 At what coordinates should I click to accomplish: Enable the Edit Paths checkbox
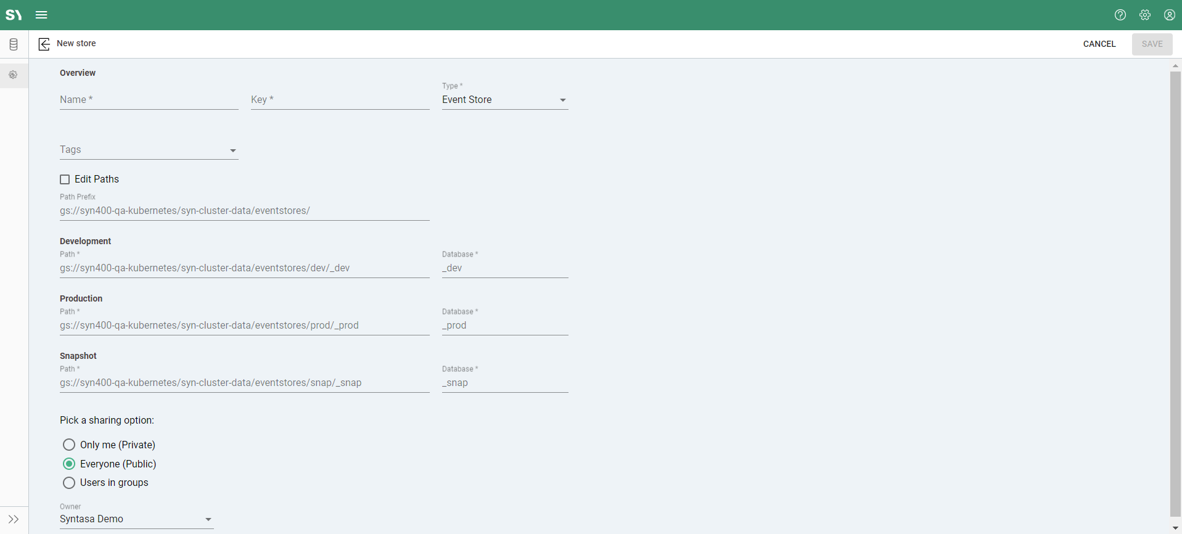[x=65, y=179]
